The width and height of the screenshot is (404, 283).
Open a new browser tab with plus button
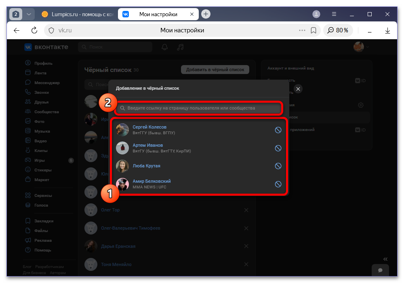point(206,14)
